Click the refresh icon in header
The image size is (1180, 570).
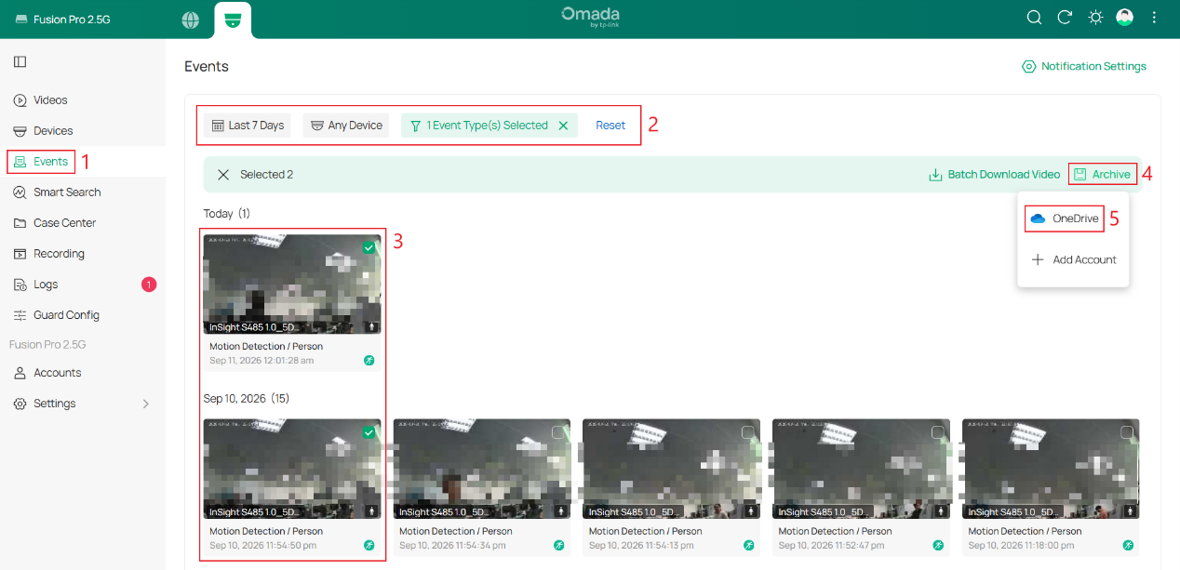pyautogui.click(x=1065, y=18)
